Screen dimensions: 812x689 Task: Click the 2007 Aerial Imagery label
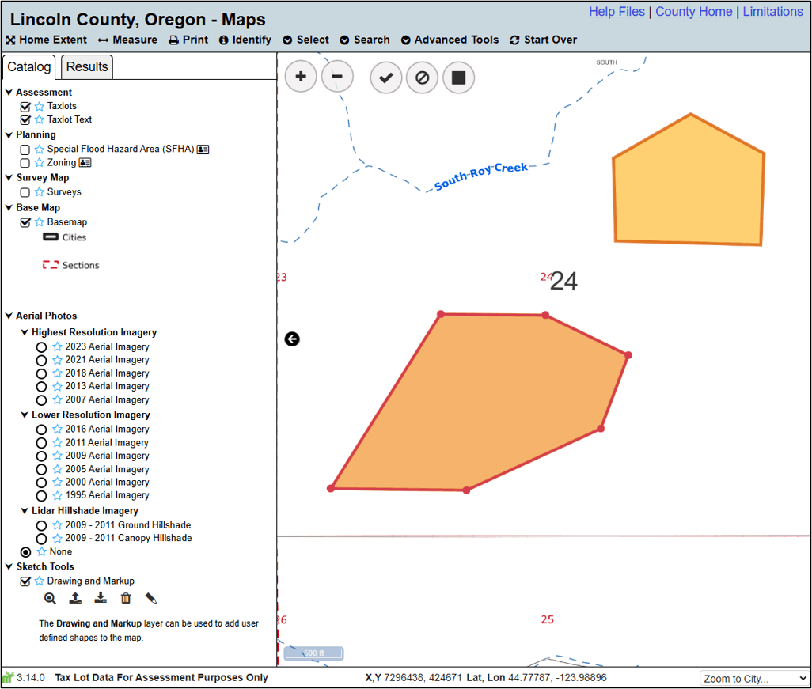point(107,399)
